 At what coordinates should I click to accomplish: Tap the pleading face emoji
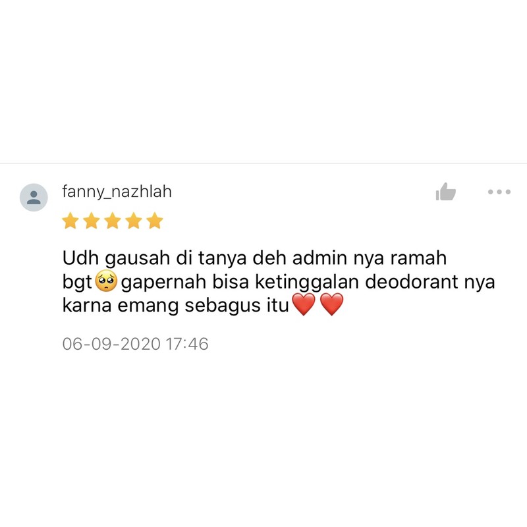click(x=107, y=281)
